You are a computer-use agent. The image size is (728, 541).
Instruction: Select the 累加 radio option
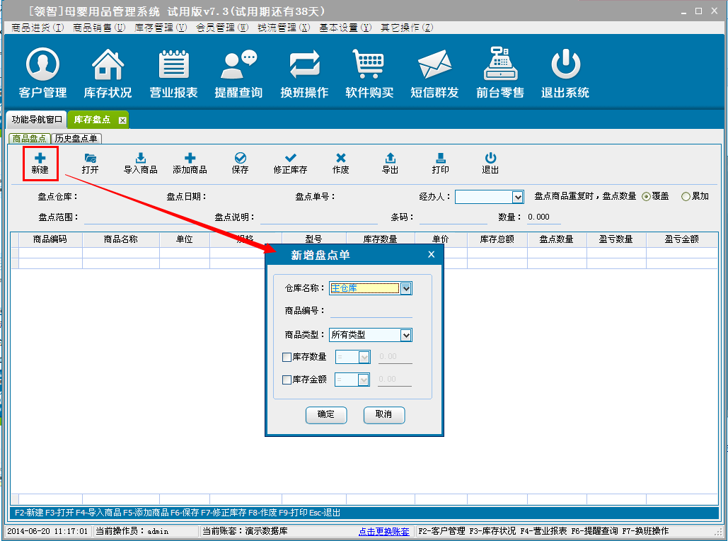(x=685, y=197)
